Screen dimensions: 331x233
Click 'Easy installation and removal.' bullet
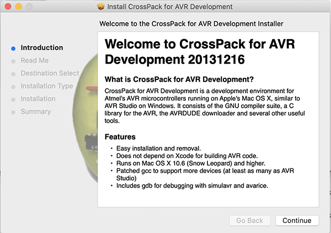158,149
